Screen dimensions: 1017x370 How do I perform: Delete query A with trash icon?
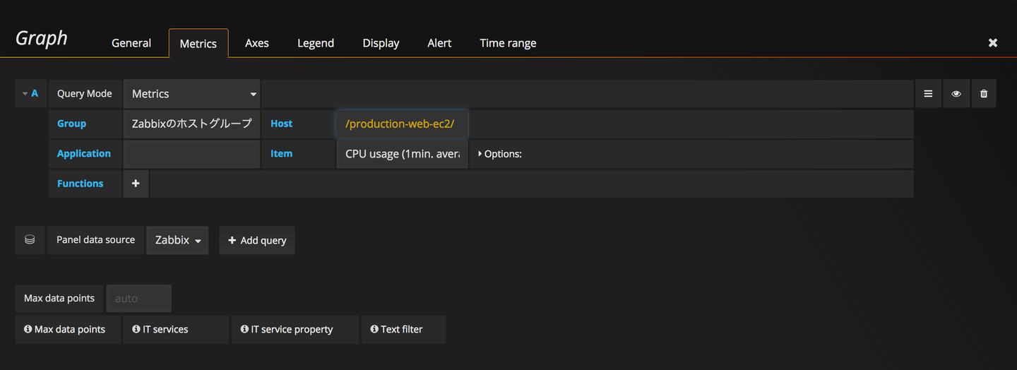[x=984, y=94]
